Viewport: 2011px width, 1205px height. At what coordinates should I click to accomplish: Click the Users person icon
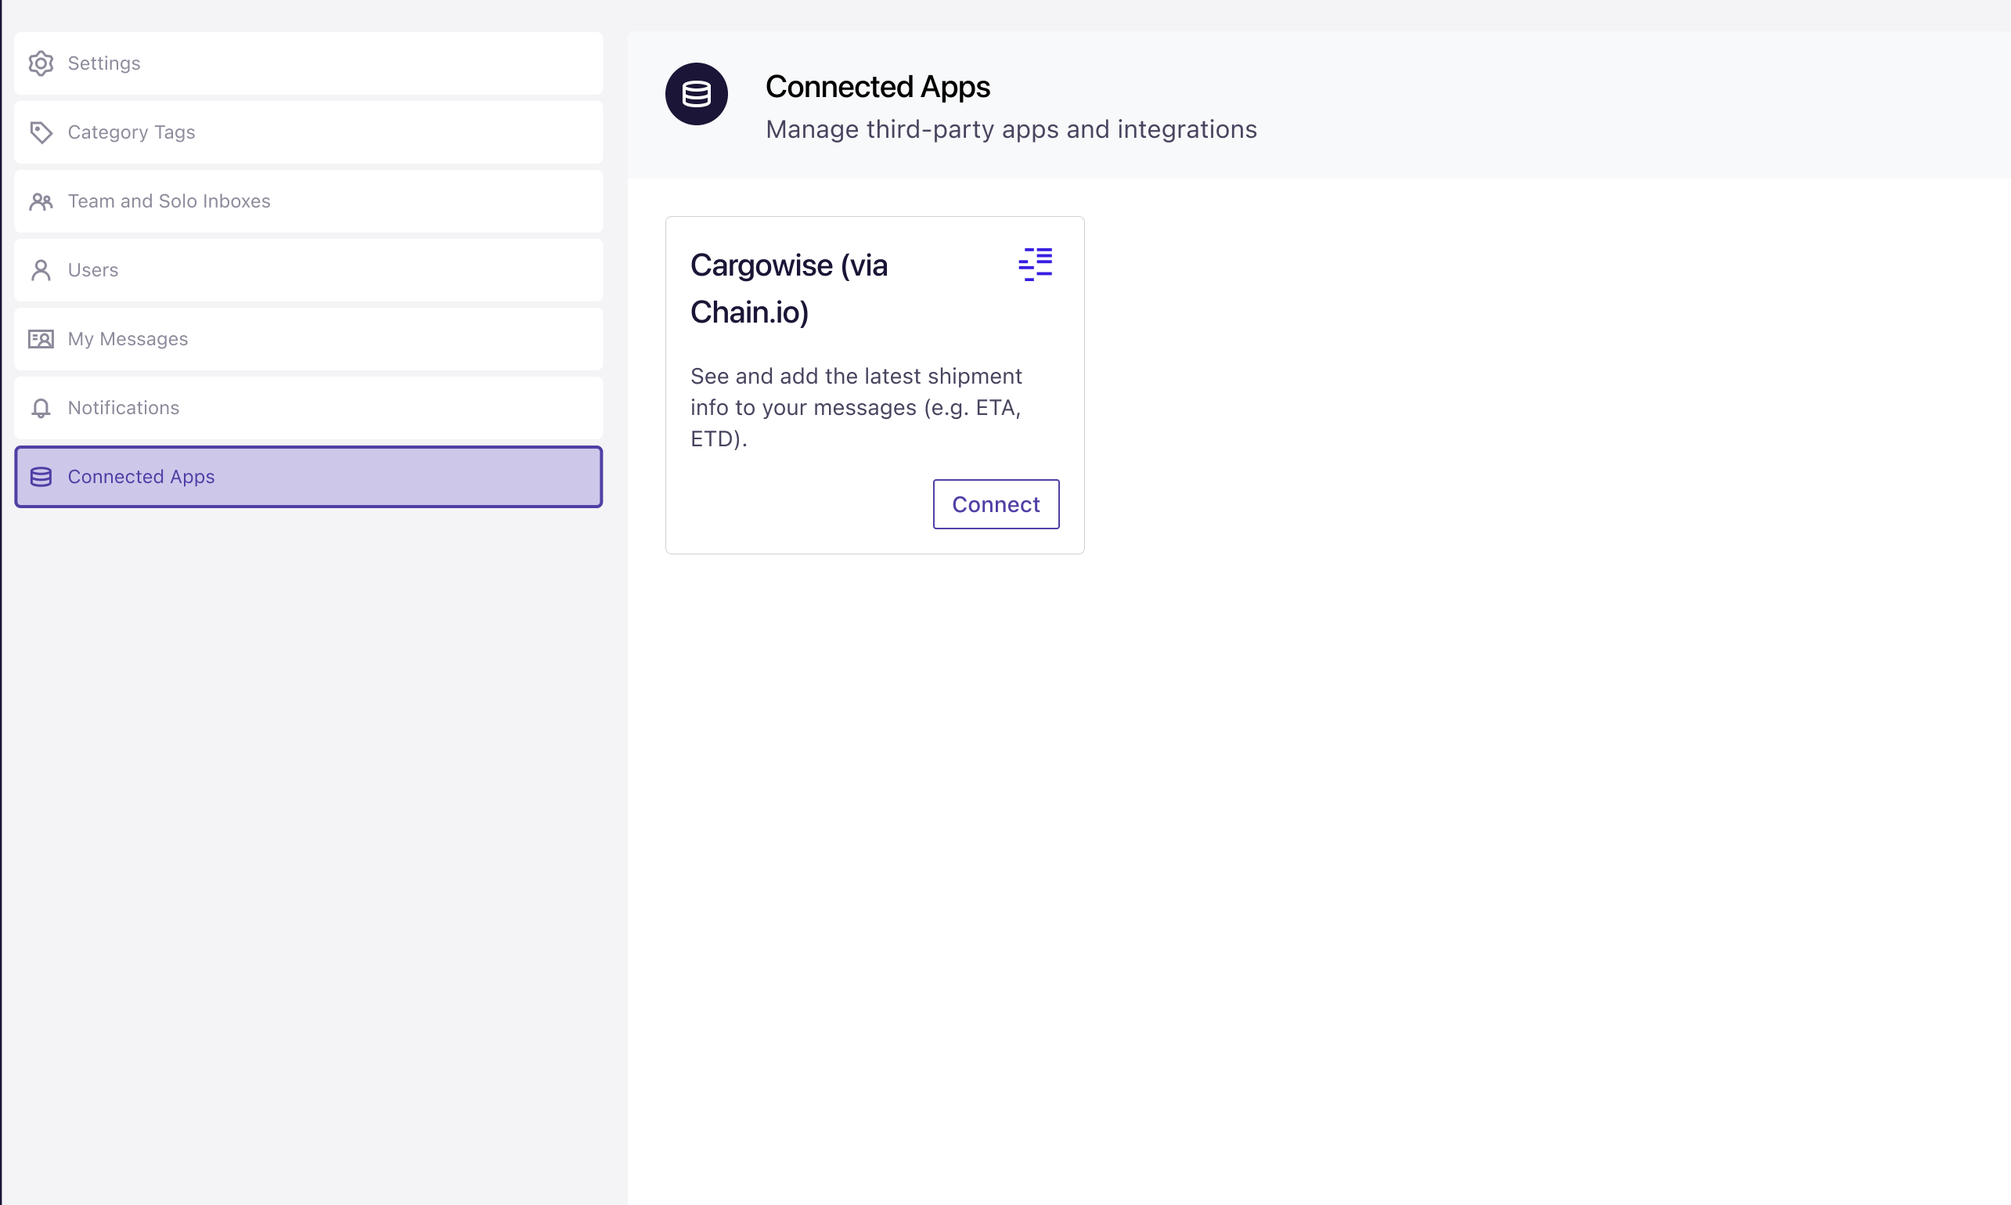(x=41, y=270)
